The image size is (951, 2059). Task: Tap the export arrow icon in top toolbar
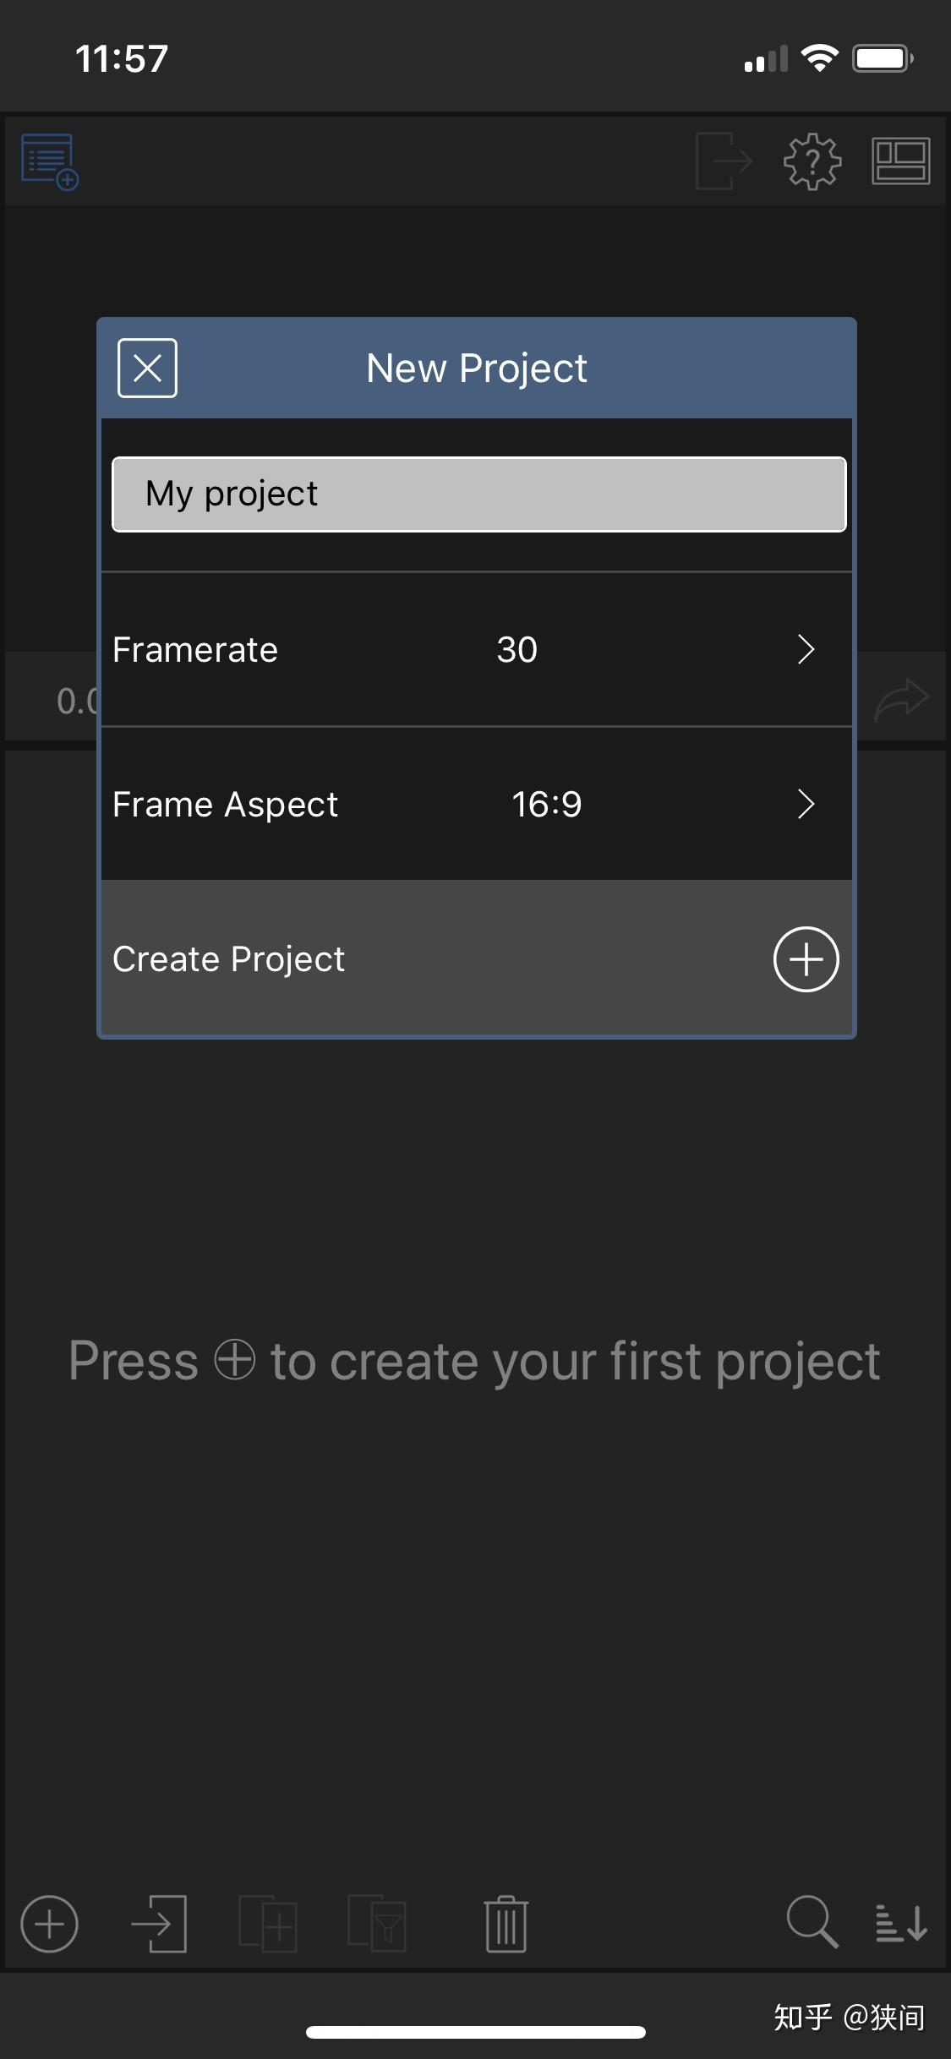click(724, 161)
